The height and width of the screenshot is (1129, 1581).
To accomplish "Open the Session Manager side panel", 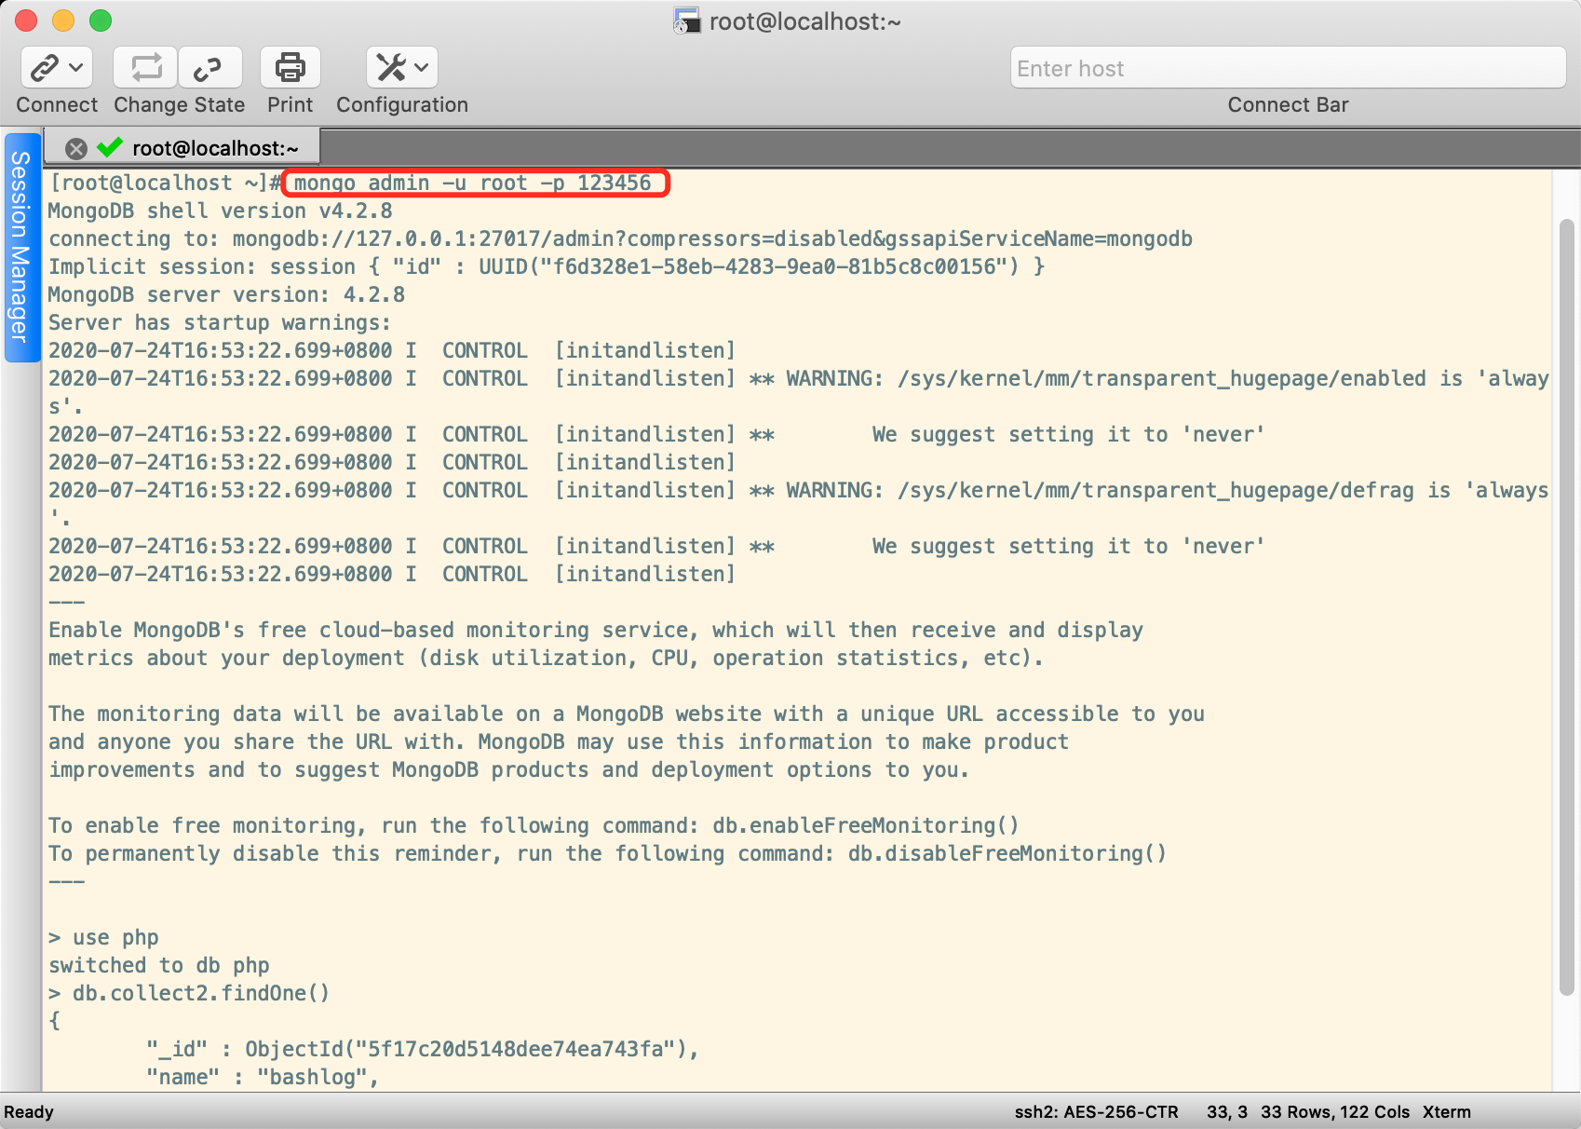I will coord(20,247).
